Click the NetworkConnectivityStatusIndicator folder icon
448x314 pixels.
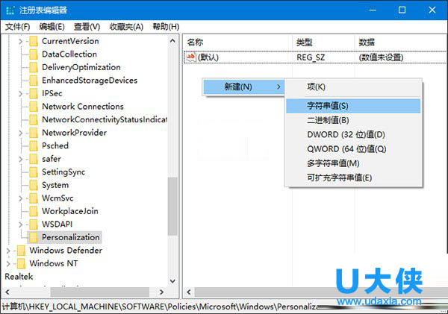34,119
